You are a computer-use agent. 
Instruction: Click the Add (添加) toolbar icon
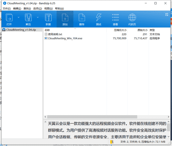coord(65,17)
